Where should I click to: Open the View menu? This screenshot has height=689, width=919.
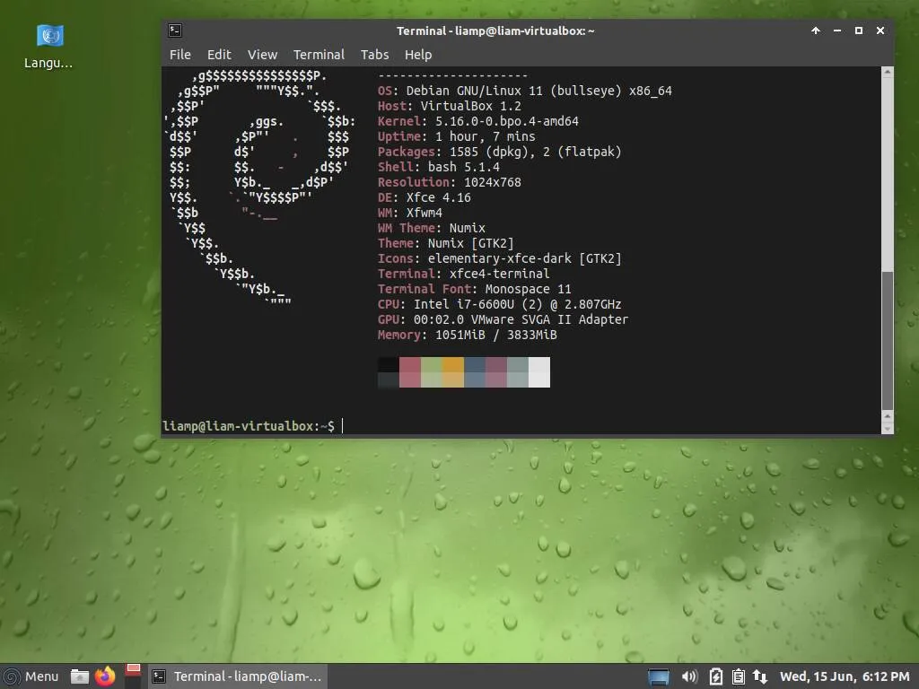tap(262, 55)
